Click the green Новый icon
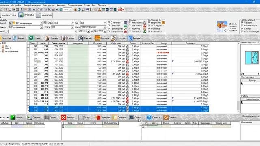This screenshot has height=146, width=260. tap(13, 117)
